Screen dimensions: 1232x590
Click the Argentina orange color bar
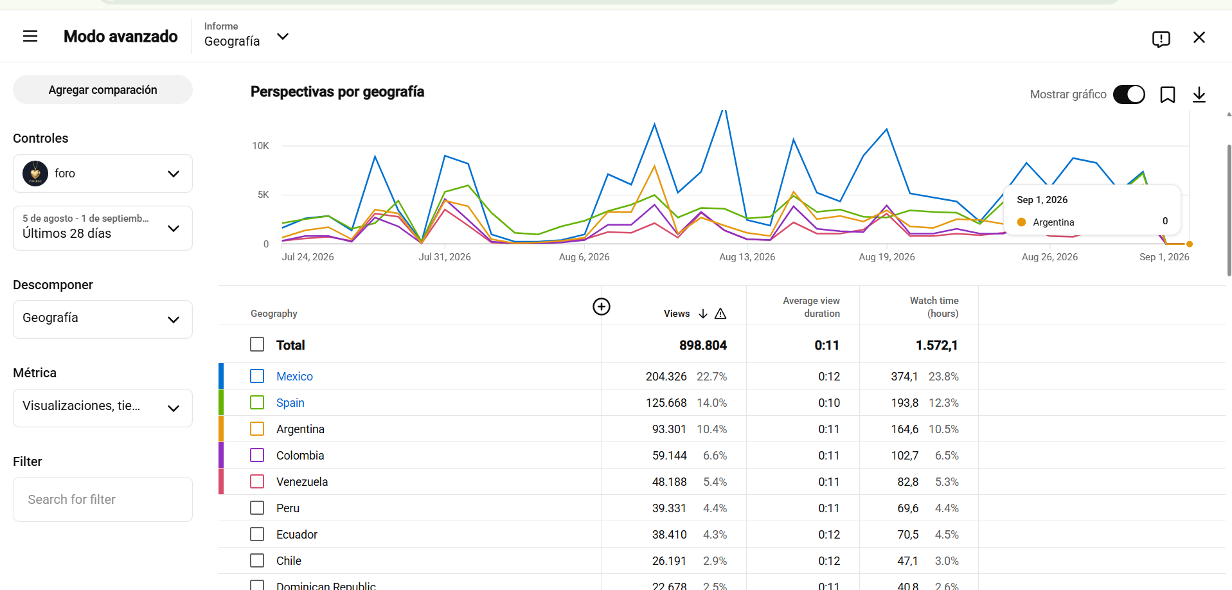click(221, 429)
